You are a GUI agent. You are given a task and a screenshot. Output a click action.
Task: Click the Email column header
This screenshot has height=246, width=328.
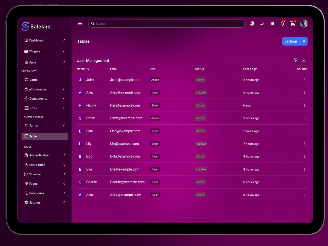coord(113,69)
